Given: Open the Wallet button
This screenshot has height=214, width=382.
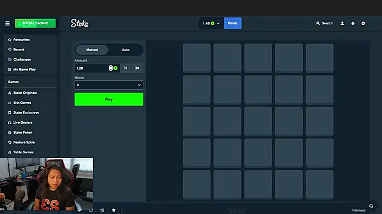Looking at the screenshot, I should (x=233, y=23).
